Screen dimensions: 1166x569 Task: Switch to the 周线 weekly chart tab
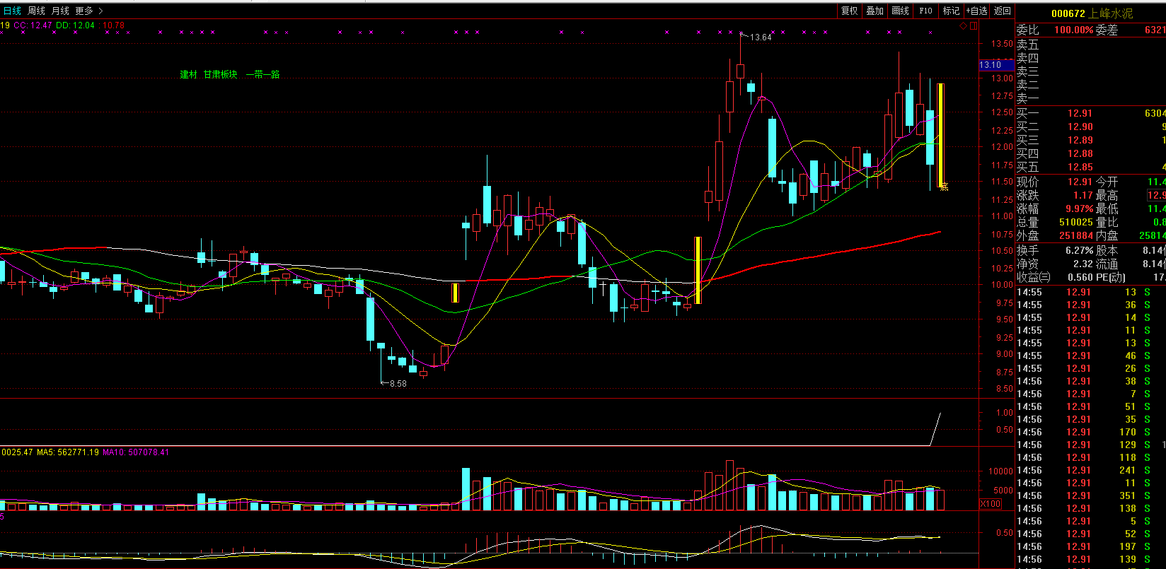[x=36, y=11]
